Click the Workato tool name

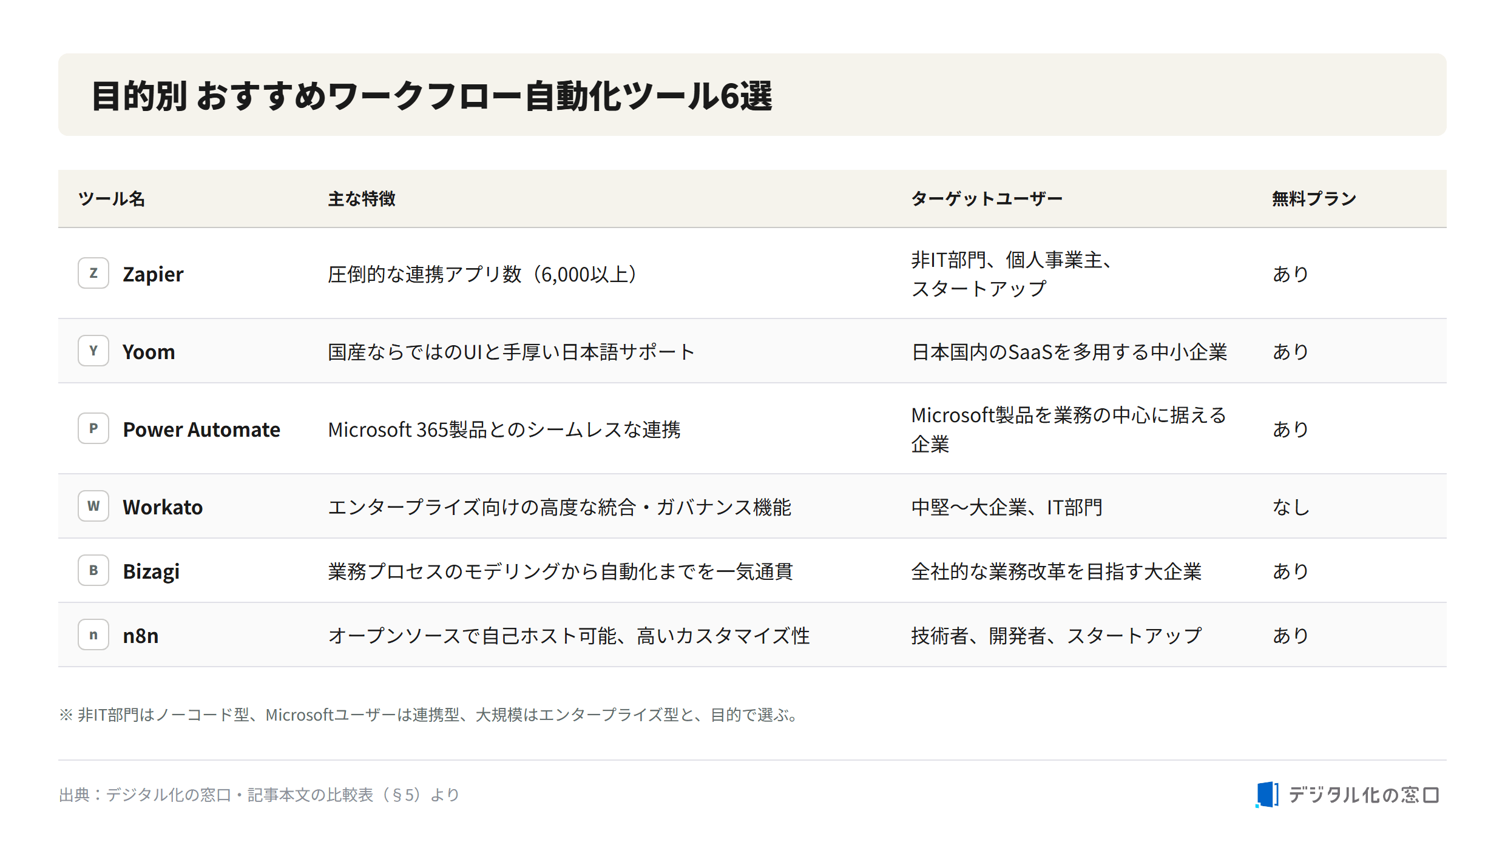pos(163,507)
